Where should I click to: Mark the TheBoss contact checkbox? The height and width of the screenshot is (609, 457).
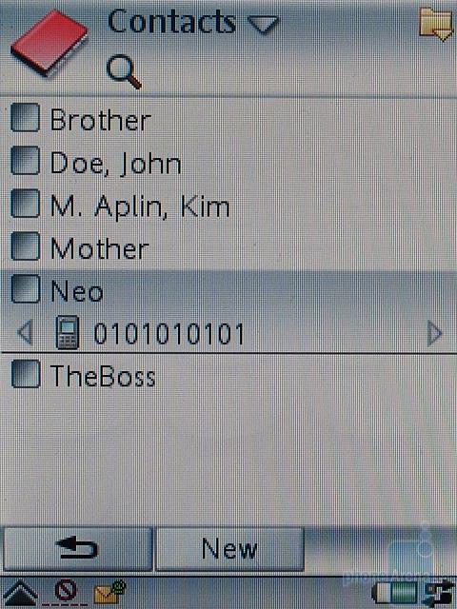pyautogui.click(x=26, y=374)
